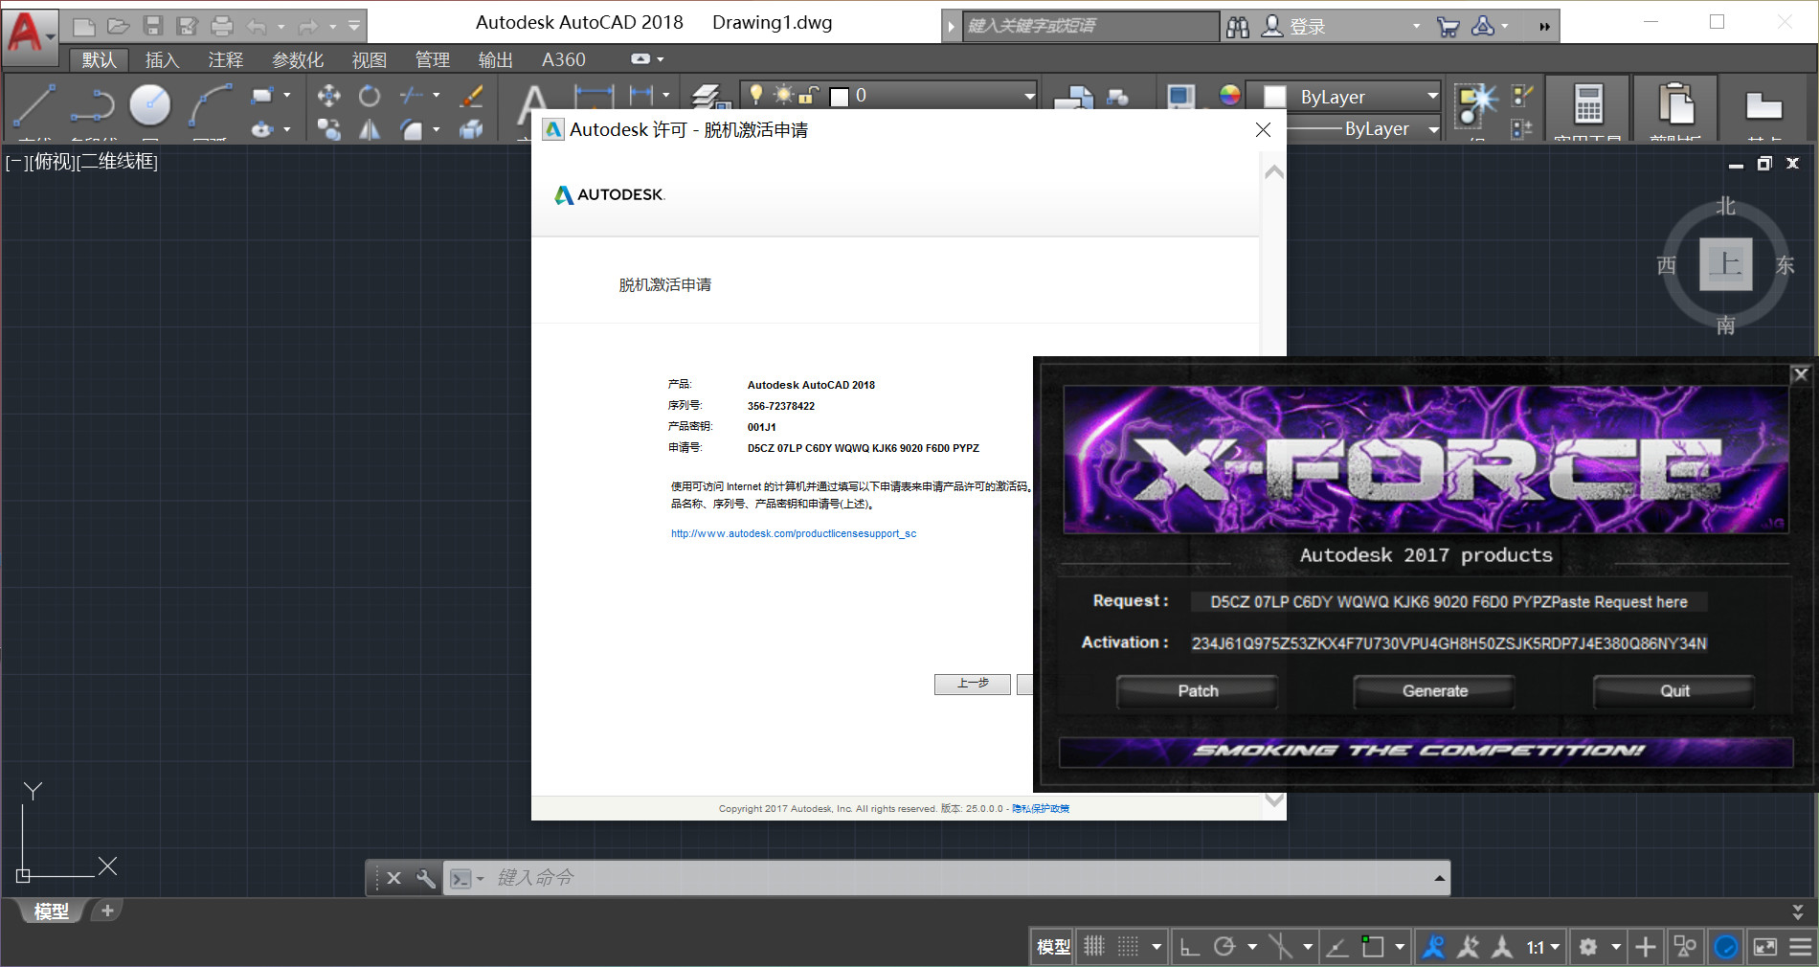This screenshot has width=1819, height=967.
Task: Open the A360 ribbon tab
Action: point(563,59)
